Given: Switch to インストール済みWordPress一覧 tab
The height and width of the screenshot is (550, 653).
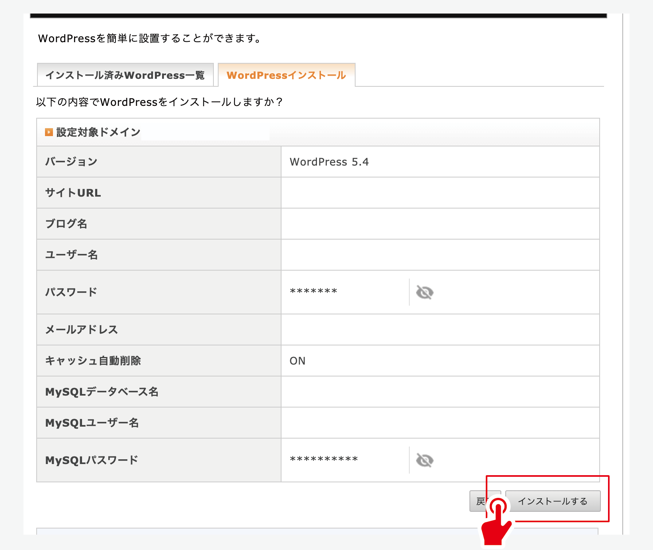Looking at the screenshot, I should [x=125, y=75].
